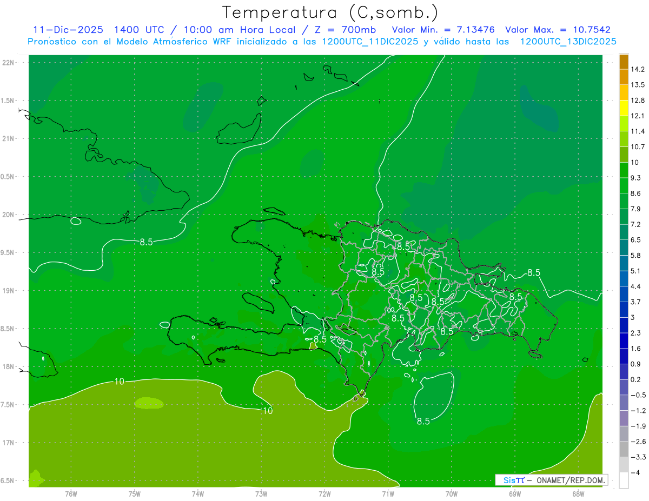Click the '3.7' legend value
This screenshot has width=649, height=501.
(636, 302)
